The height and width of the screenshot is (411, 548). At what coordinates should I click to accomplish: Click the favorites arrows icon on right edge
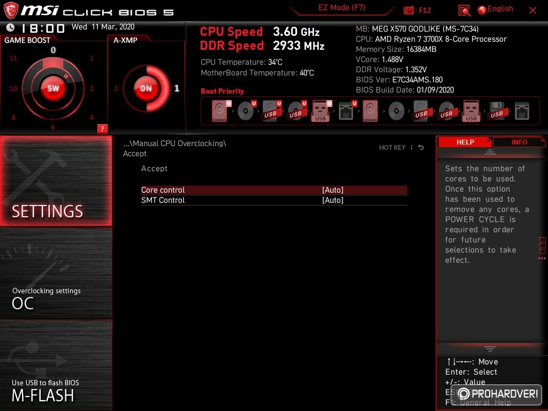point(542,258)
